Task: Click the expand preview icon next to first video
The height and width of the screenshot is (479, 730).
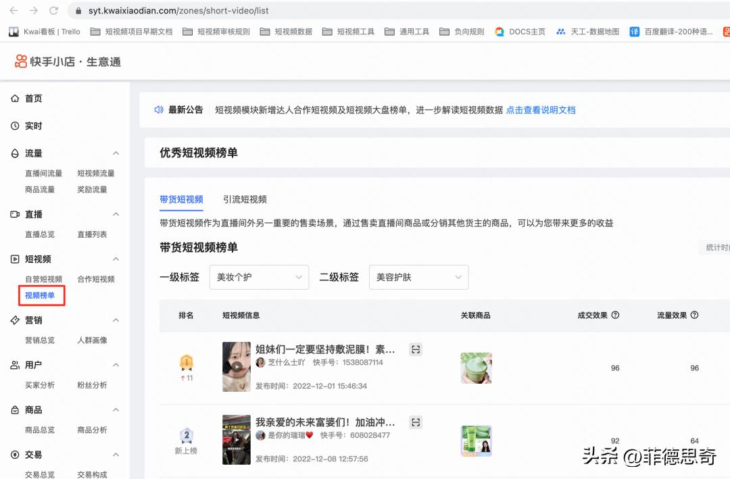Action: 415,349
